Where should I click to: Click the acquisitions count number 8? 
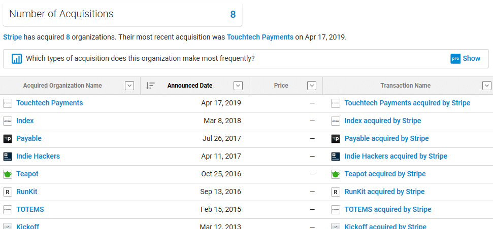[233, 14]
